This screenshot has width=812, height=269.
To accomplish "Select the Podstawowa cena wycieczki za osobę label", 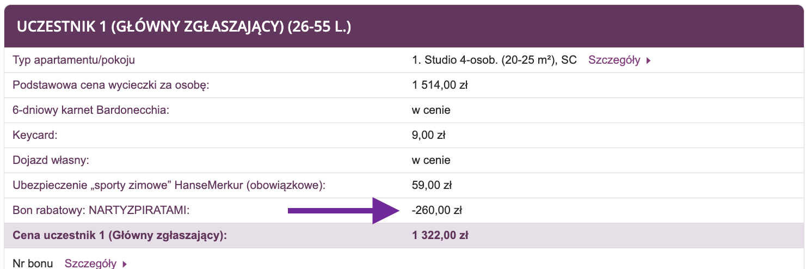I will pyautogui.click(x=111, y=85).
